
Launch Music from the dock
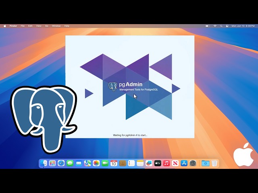[x=166, y=163]
